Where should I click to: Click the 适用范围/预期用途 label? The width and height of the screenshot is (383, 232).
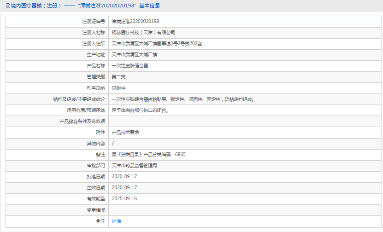pos(86,110)
